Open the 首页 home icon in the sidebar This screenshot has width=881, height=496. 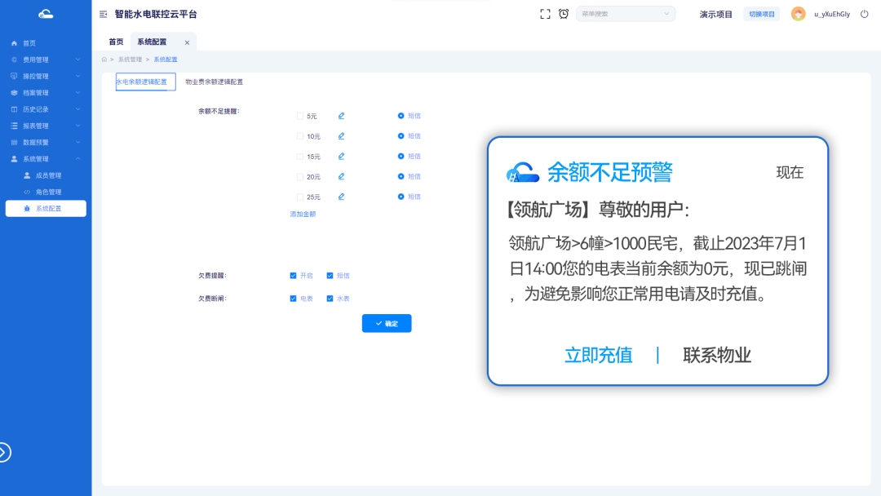(x=11, y=42)
